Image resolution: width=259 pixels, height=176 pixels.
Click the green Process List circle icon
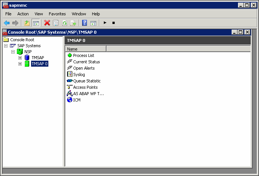(x=70, y=55)
